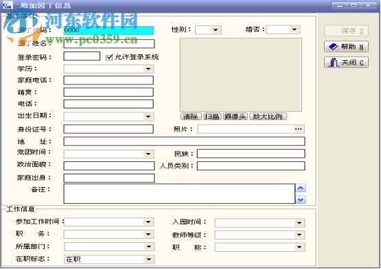This screenshot has width=381, height=269.
Task: Click the 扫描 scan button
Action: coord(212,117)
